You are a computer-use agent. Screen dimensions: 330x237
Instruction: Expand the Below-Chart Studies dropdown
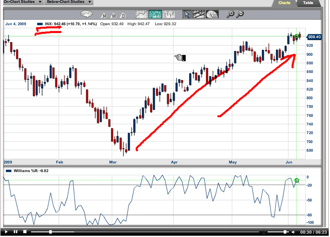coord(68,2)
